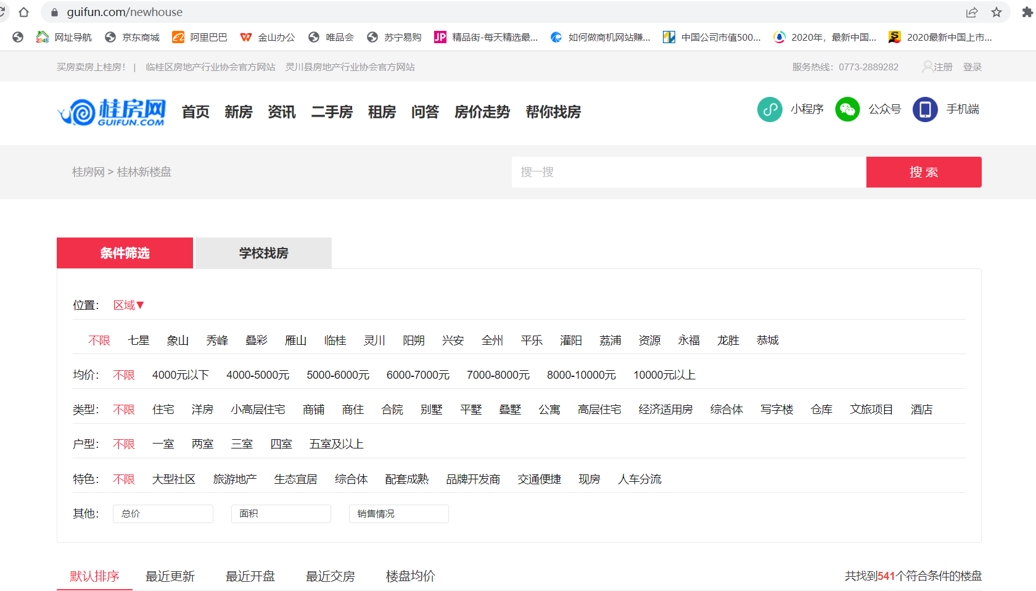The height and width of the screenshot is (591, 1036).
Task: Filter type by 别墅
Action: [x=432, y=410]
